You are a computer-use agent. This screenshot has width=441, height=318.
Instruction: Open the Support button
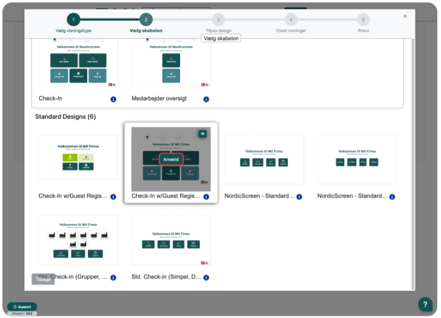pos(22,307)
